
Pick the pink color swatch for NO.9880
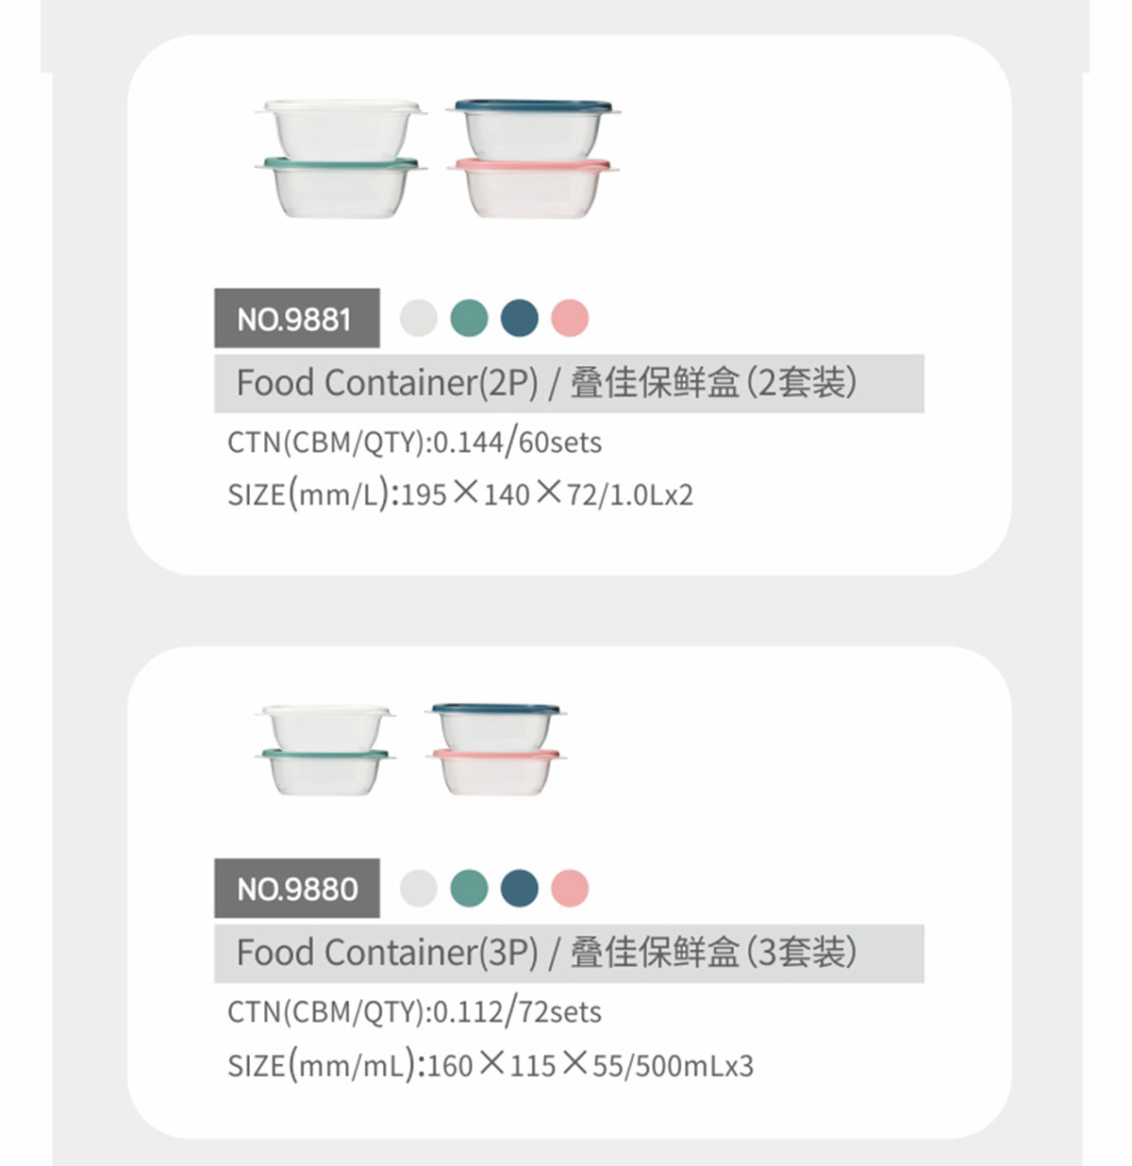pos(570,888)
